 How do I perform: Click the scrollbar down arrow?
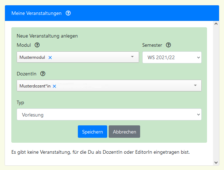click(x=216, y=162)
